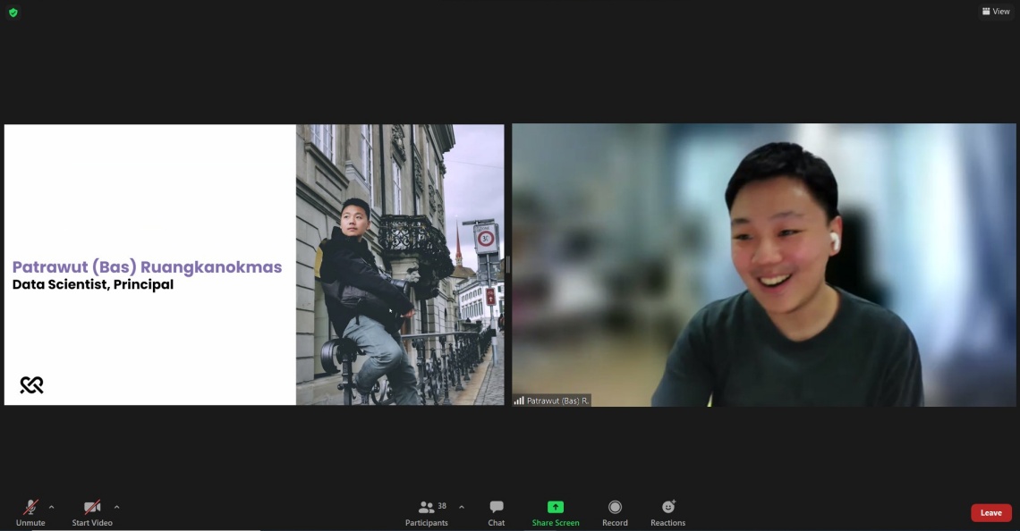Click the Share Screen label

pos(556,523)
